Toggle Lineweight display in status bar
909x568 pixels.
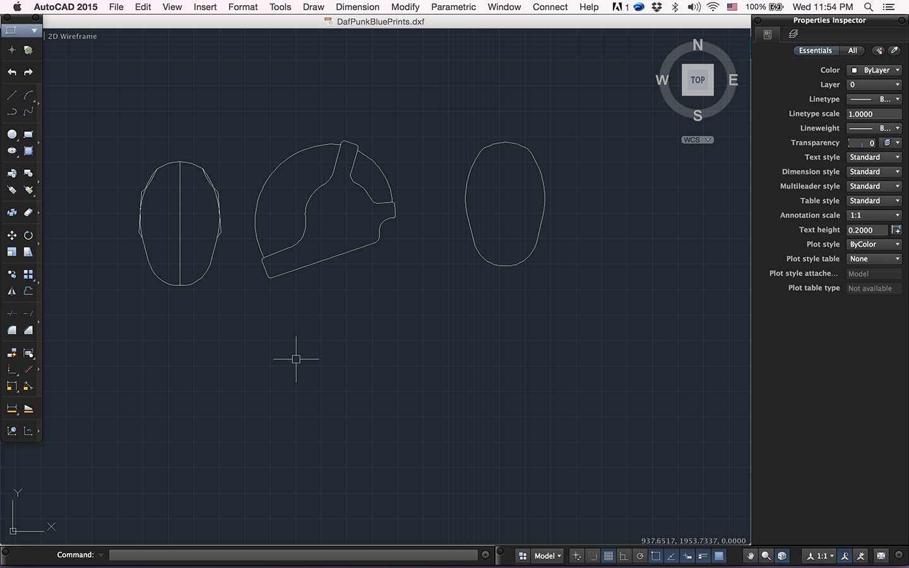click(x=703, y=556)
